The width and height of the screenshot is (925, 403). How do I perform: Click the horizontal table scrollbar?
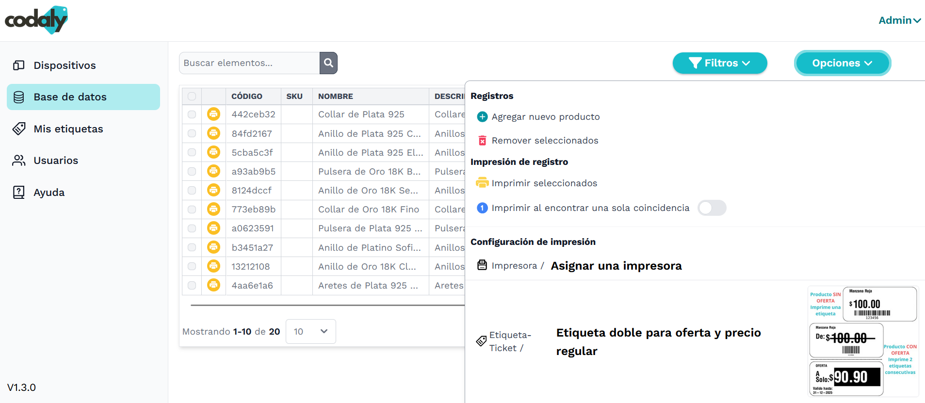tap(327, 305)
